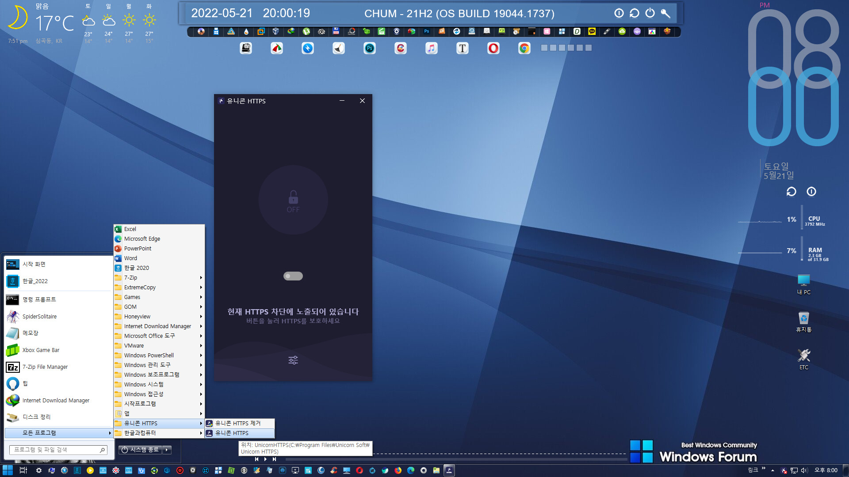This screenshot has width=849, height=477.
Task: Click the KakaoTalk icon in top icon strip
Action: tap(592, 31)
